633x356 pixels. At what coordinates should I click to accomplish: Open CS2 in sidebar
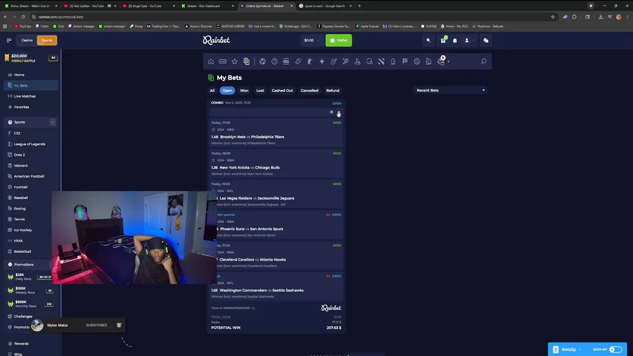pos(31,133)
